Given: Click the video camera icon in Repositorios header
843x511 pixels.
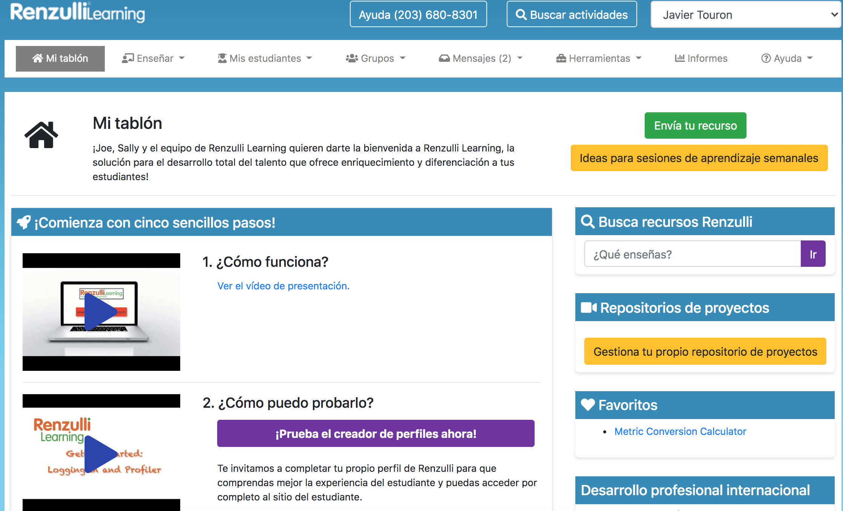Looking at the screenshot, I should pyautogui.click(x=589, y=308).
